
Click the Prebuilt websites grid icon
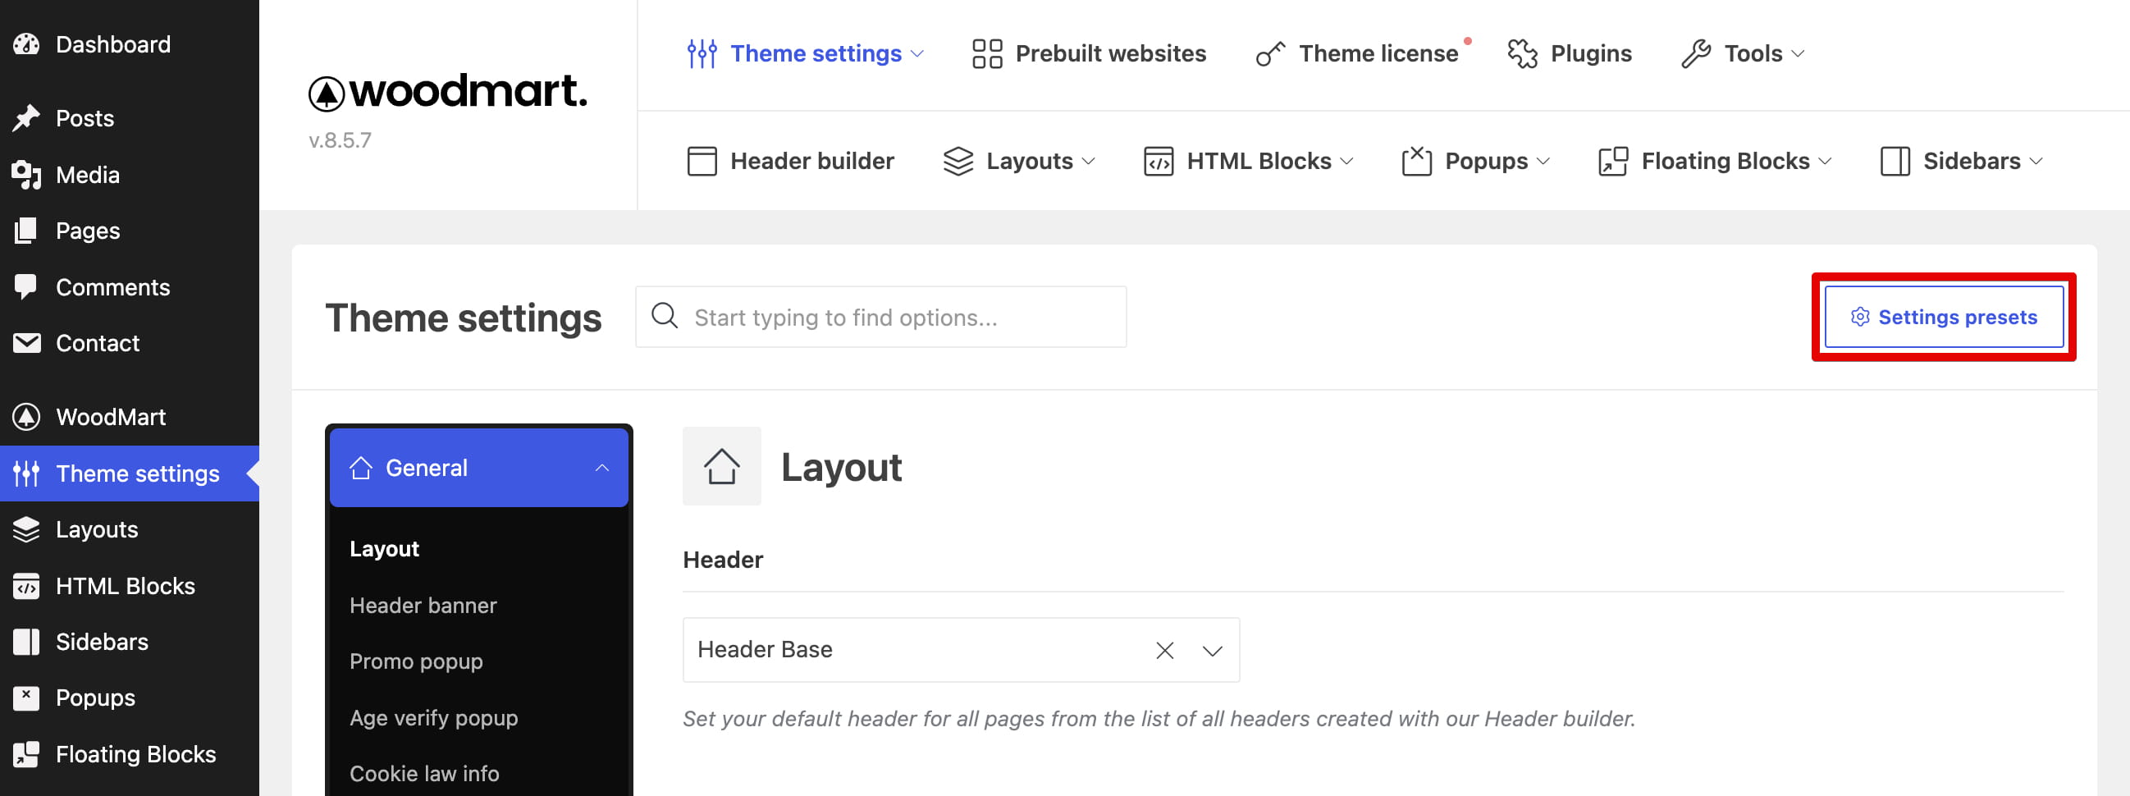point(987,53)
